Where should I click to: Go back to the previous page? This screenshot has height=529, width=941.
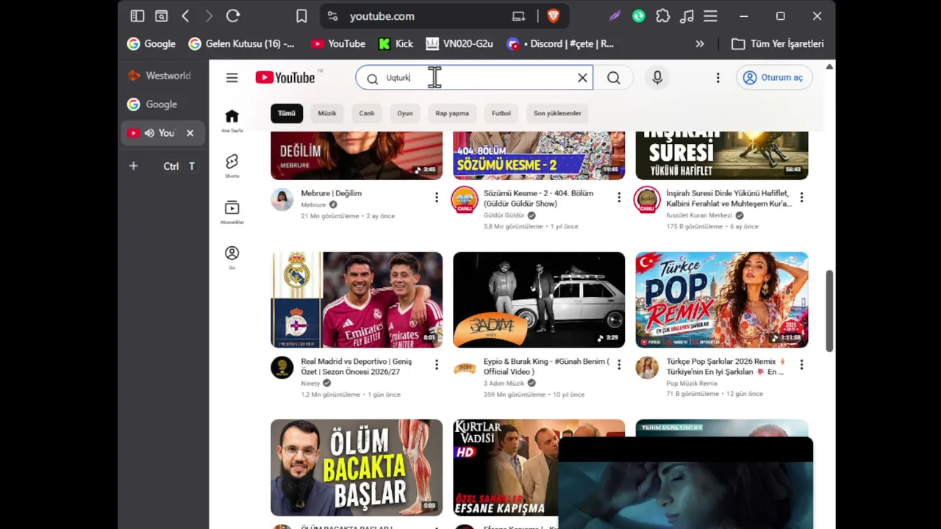pos(185,16)
